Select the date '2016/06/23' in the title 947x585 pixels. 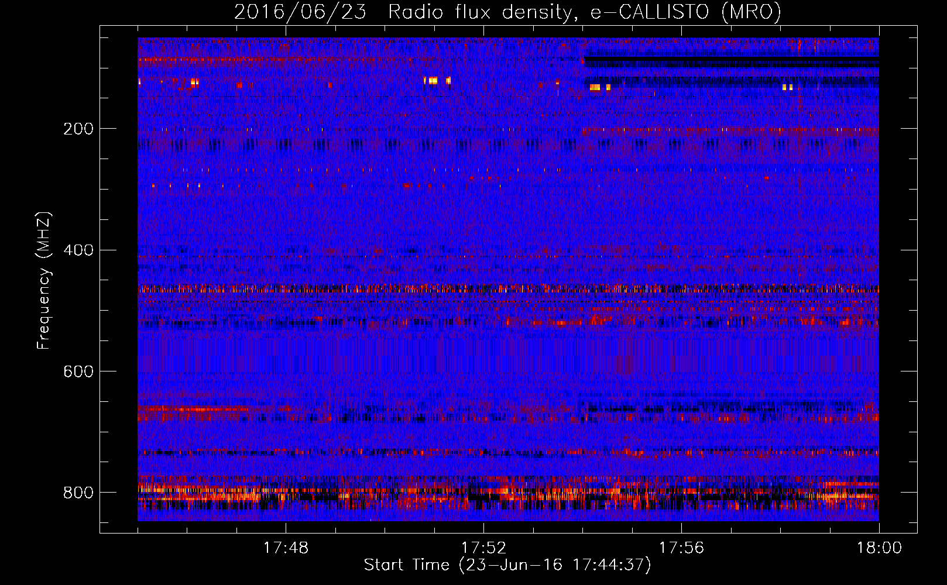(x=301, y=12)
